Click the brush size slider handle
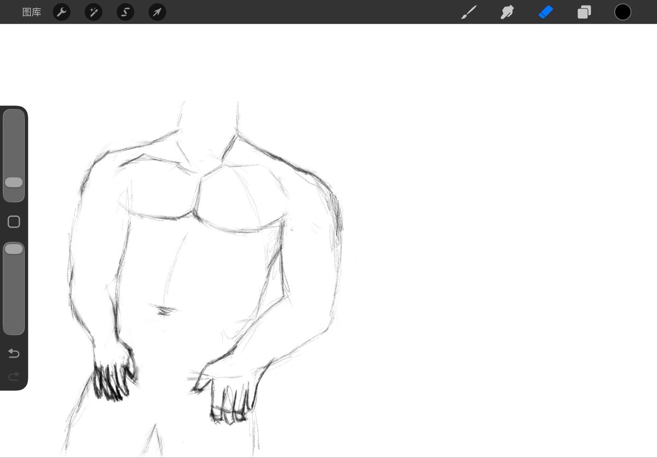 pos(14,182)
